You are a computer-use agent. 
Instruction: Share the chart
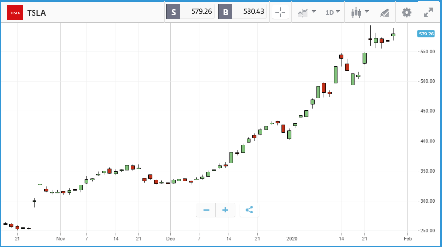pos(249,210)
